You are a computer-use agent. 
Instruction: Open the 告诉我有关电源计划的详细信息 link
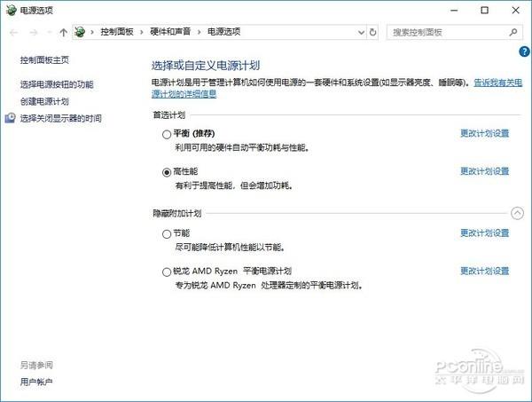click(x=497, y=83)
